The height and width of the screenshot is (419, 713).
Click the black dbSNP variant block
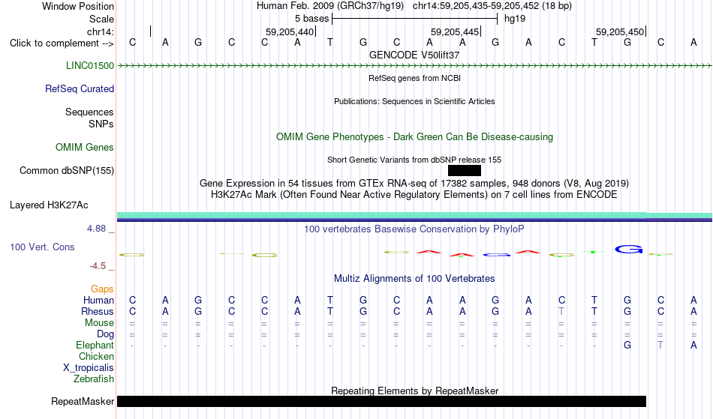pos(465,171)
